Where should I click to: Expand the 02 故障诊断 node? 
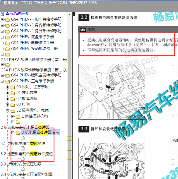7,99
